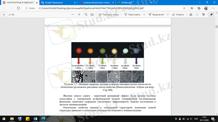Open the Favorites list
Image resolution: width=218 pixels, height=122 pixels.
click(x=192, y=8)
